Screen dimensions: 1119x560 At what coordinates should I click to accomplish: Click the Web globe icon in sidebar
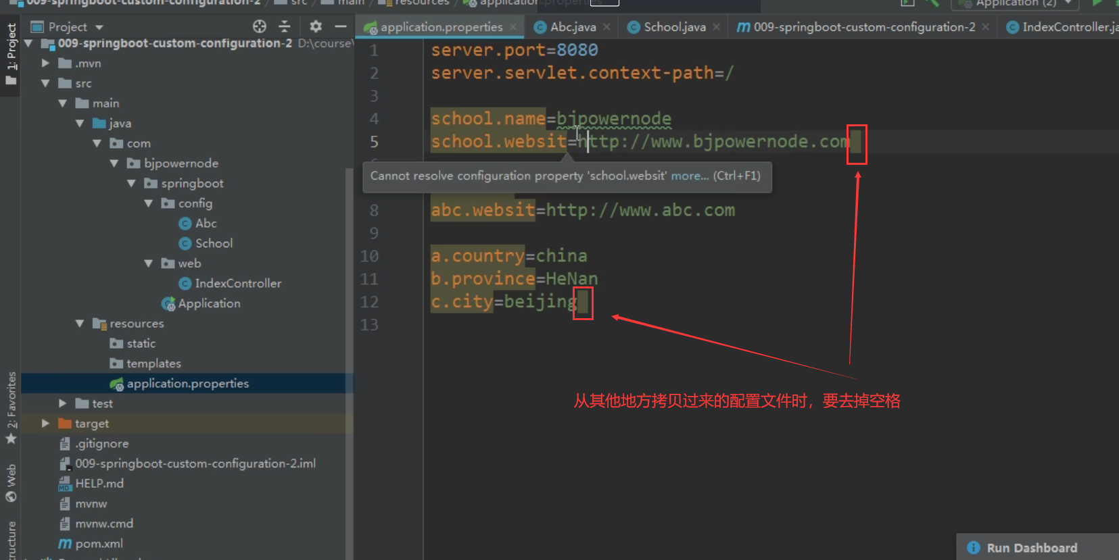point(11,497)
